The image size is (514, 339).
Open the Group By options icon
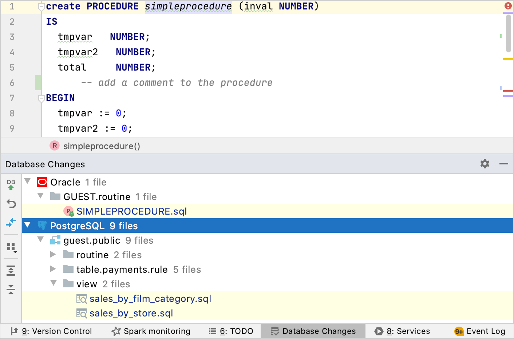pyautogui.click(x=11, y=247)
